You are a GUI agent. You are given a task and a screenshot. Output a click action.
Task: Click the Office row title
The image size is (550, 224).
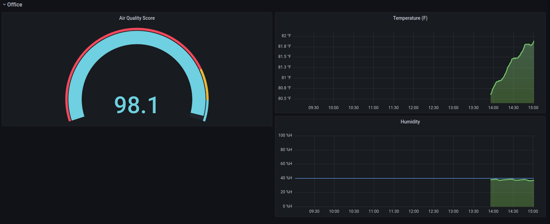tap(15, 5)
